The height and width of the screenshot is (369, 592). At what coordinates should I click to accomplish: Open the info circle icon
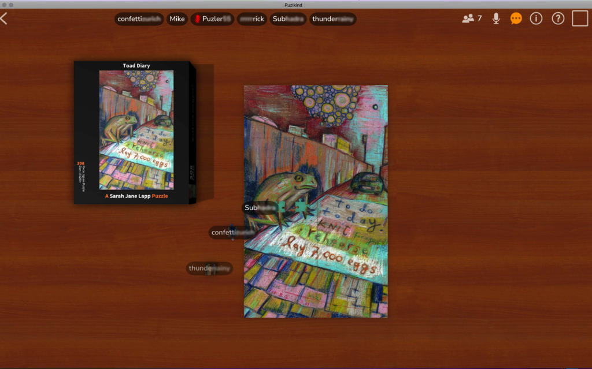tap(536, 18)
